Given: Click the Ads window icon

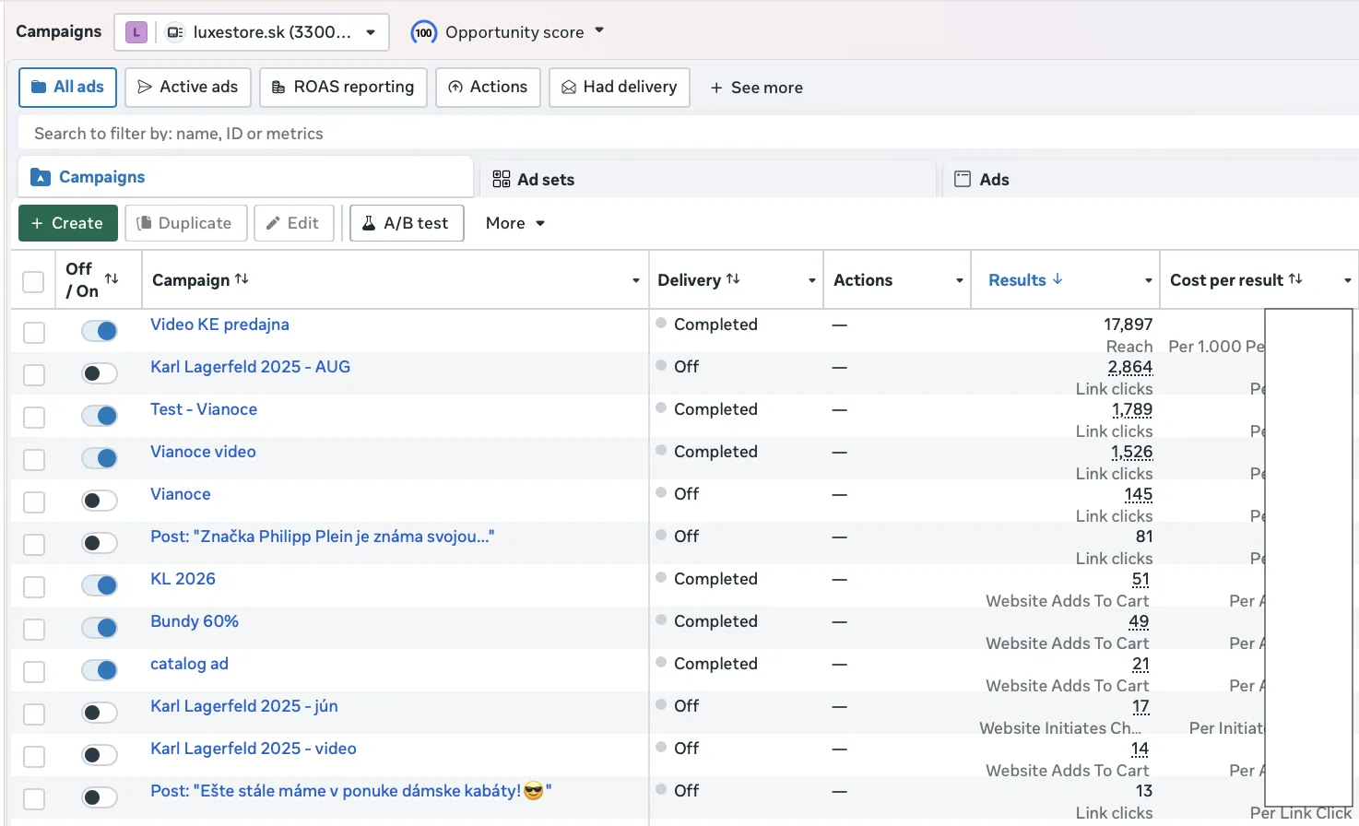Looking at the screenshot, I should click(x=963, y=179).
